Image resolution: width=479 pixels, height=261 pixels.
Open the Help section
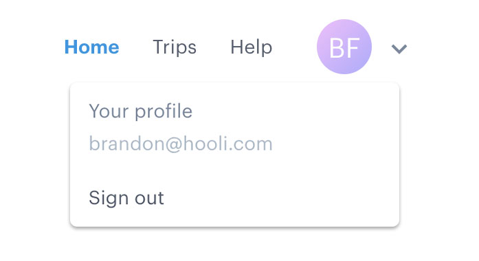[x=251, y=47]
